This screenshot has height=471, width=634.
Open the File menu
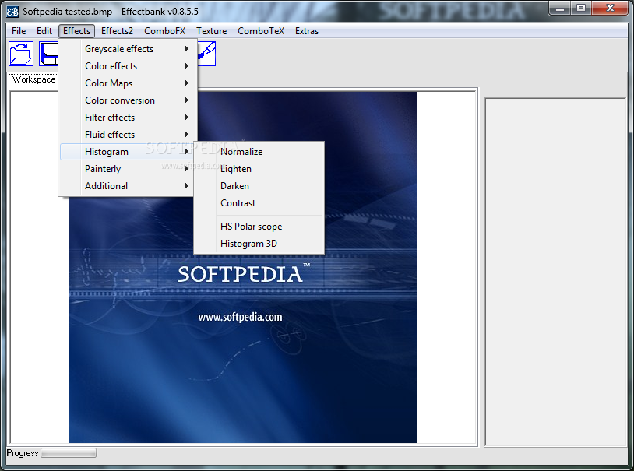(x=19, y=31)
